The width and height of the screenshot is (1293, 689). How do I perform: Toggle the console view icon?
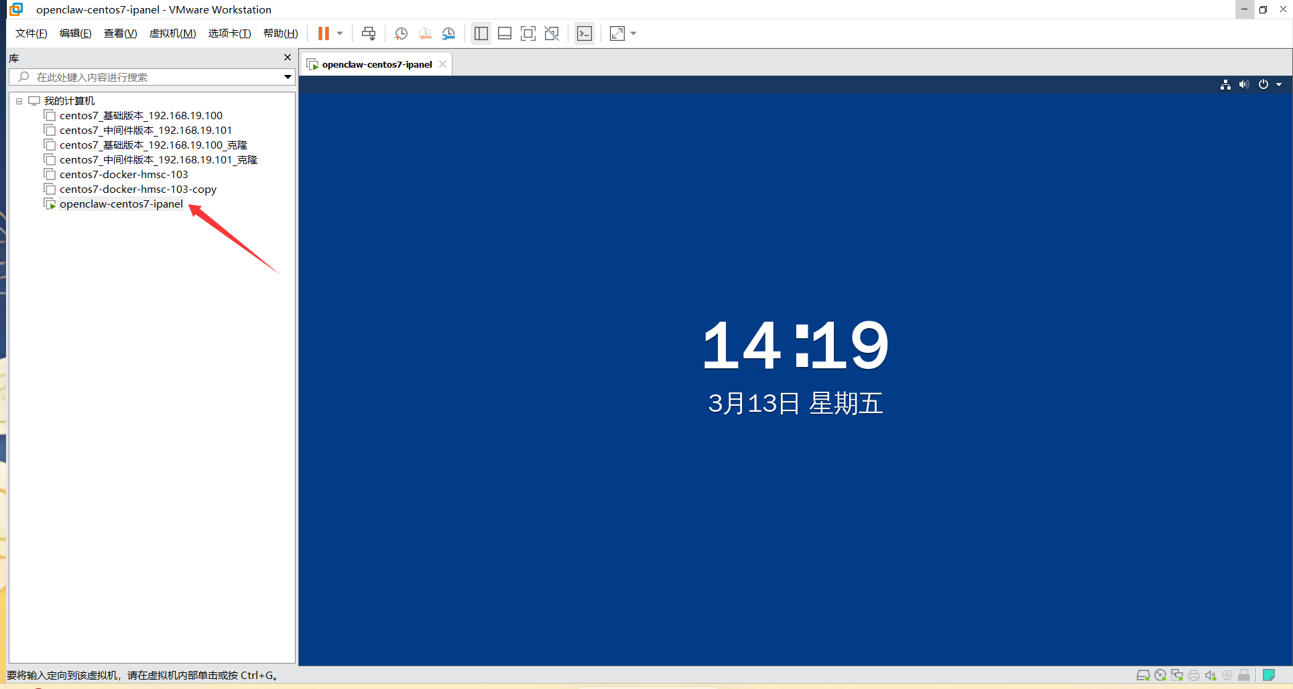(x=584, y=33)
